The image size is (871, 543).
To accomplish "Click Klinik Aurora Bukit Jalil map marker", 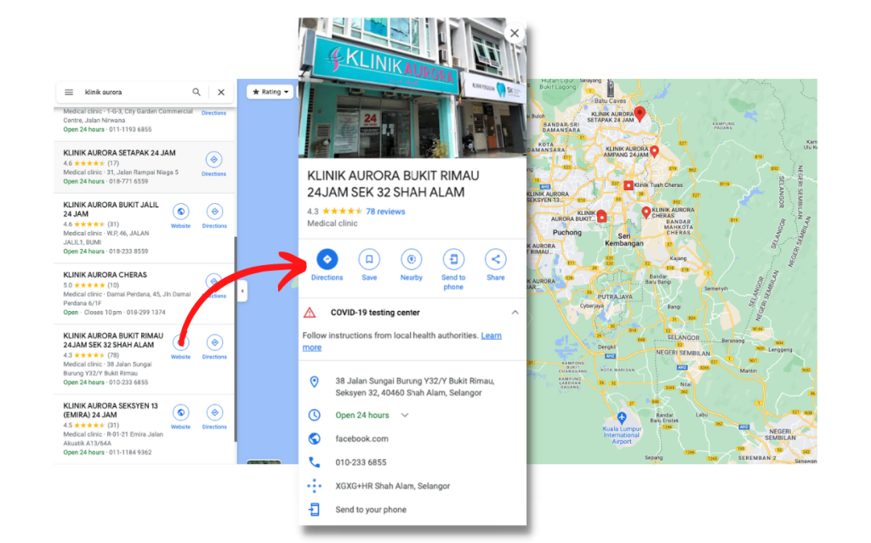I will pyautogui.click(x=601, y=216).
